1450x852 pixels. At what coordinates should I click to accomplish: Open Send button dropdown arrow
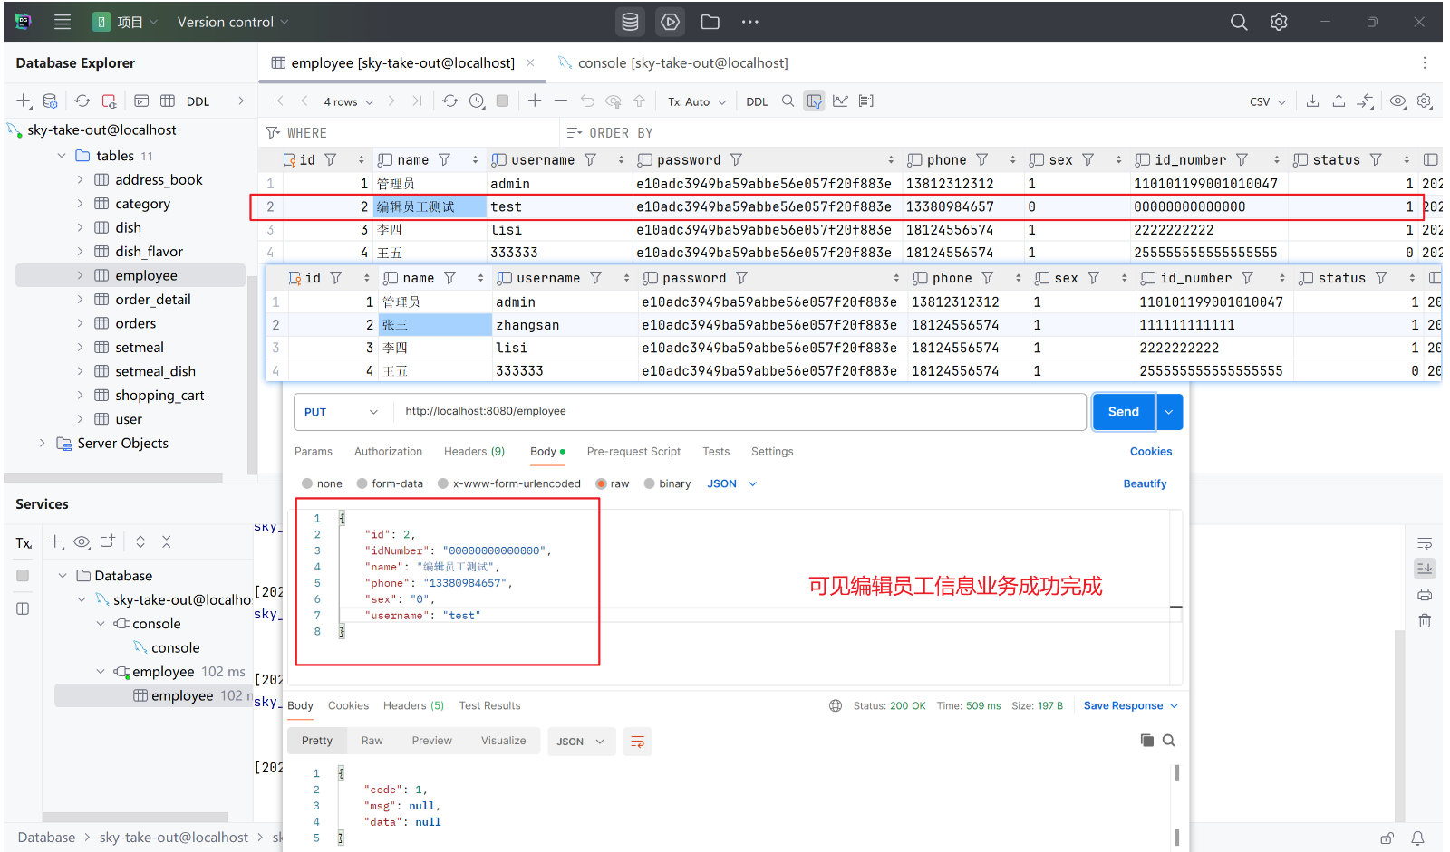(x=1169, y=412)
